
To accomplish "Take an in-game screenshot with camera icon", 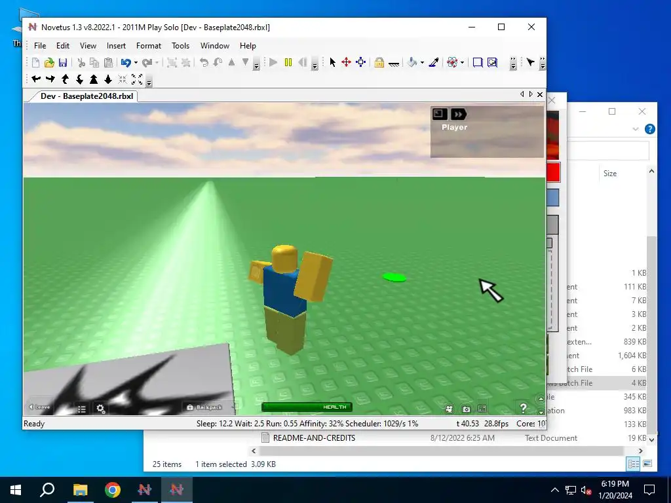I will pyautogui.click(x=466, y=409).
